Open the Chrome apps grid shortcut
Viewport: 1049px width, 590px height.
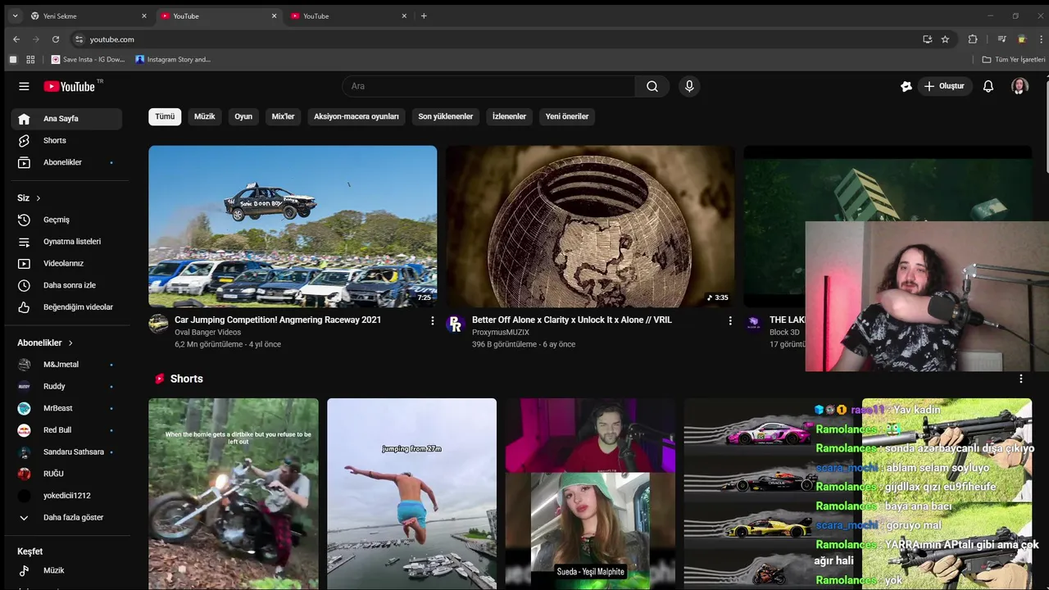pyautogui.click(x=30, y=60)
